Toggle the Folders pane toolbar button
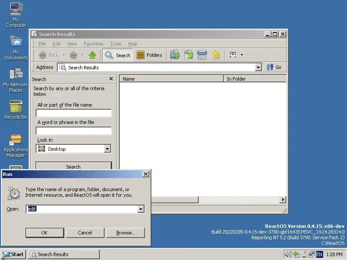347x260 pixels. coord(149,55)
